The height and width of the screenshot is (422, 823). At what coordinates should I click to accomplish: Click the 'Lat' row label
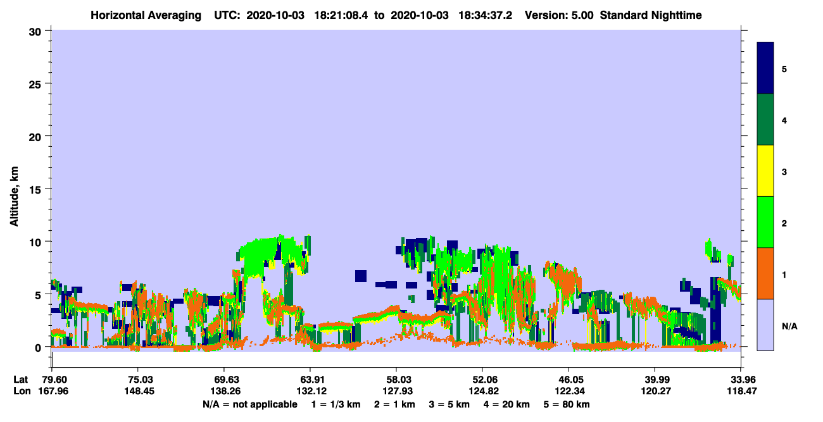(x=20, y=380)
